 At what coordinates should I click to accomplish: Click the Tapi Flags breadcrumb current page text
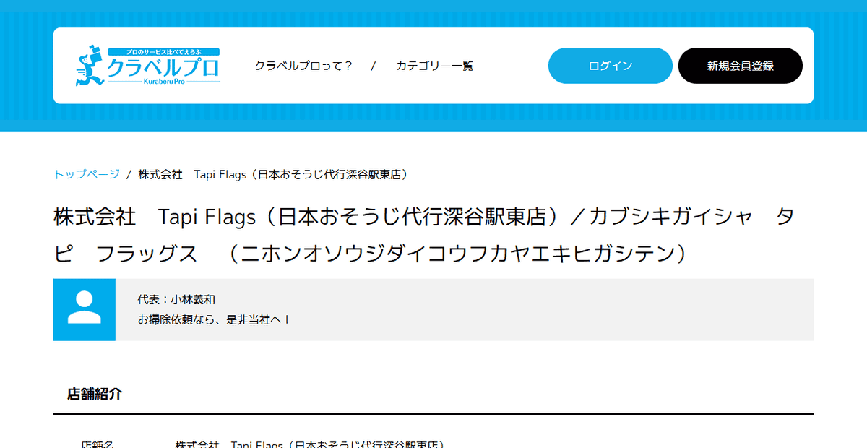[275, 174]
